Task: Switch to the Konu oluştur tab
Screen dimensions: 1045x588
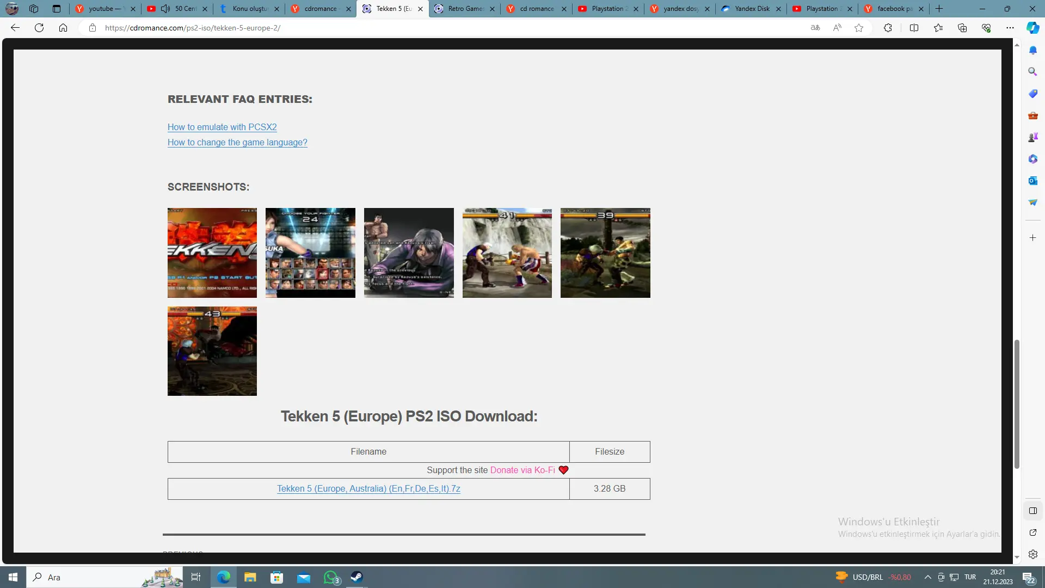Action: click(249, 9)
